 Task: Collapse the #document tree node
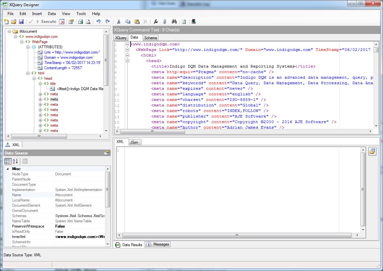(x=9, y=31)
